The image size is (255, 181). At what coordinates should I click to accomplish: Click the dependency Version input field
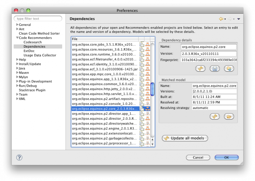click(209, 54)
